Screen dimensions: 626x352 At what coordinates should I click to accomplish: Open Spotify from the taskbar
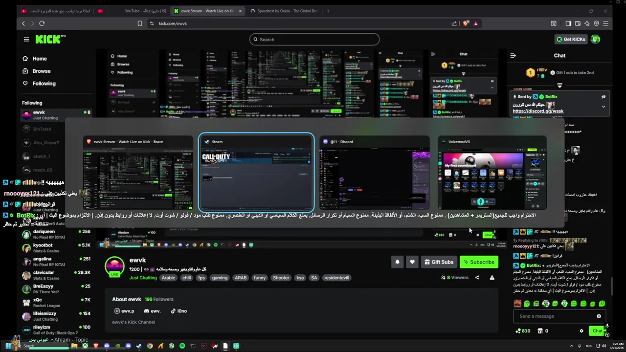tap(182, 346)
